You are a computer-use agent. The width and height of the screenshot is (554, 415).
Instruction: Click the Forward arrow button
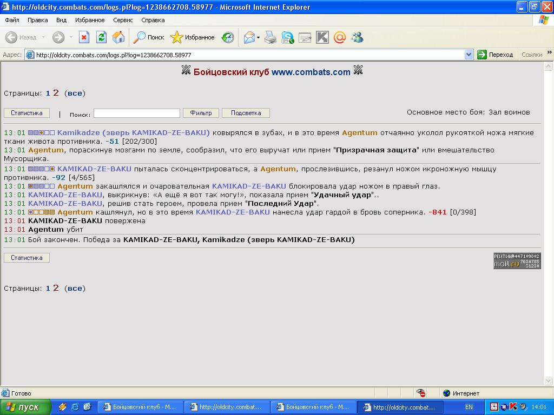pos(58,37)
